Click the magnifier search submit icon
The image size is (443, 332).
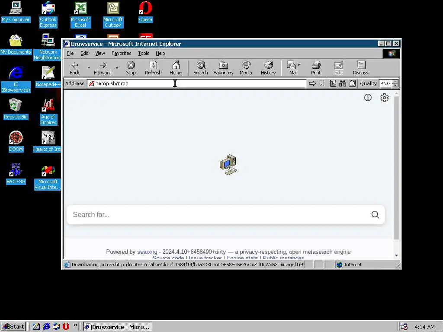[x=375, y=214]
